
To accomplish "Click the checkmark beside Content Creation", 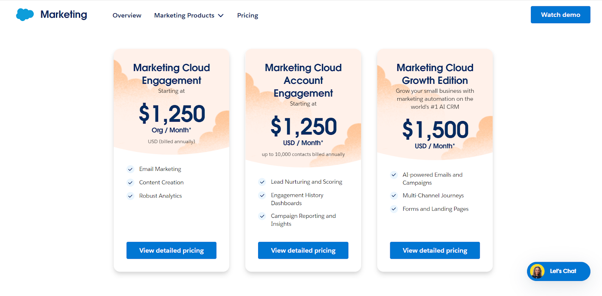I will [x=130, y=183].
